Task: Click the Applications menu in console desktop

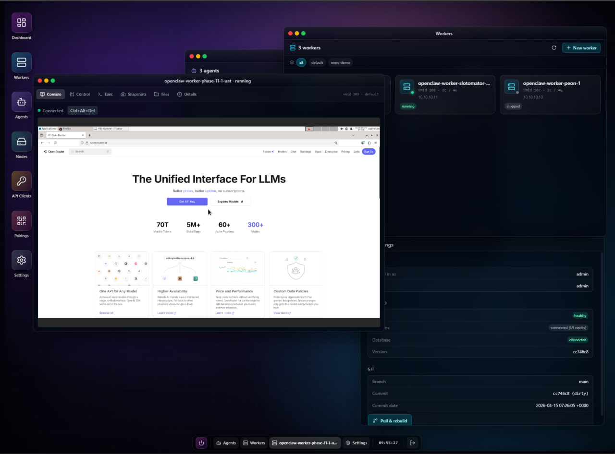Action: point(47,129)
